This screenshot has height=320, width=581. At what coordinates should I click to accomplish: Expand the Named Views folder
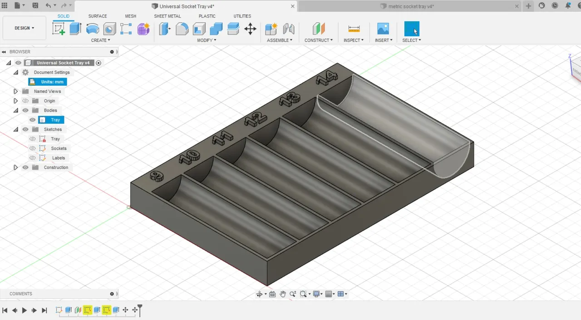coord(15,91)
